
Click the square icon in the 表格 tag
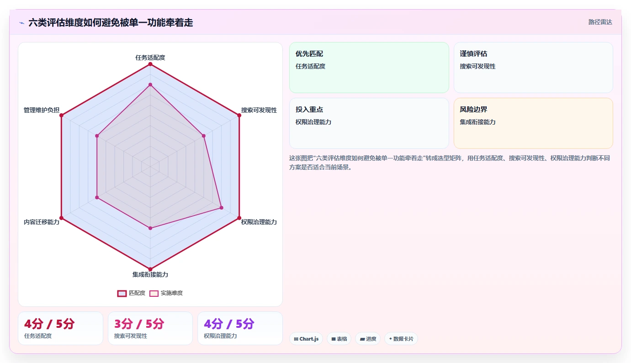334,339
